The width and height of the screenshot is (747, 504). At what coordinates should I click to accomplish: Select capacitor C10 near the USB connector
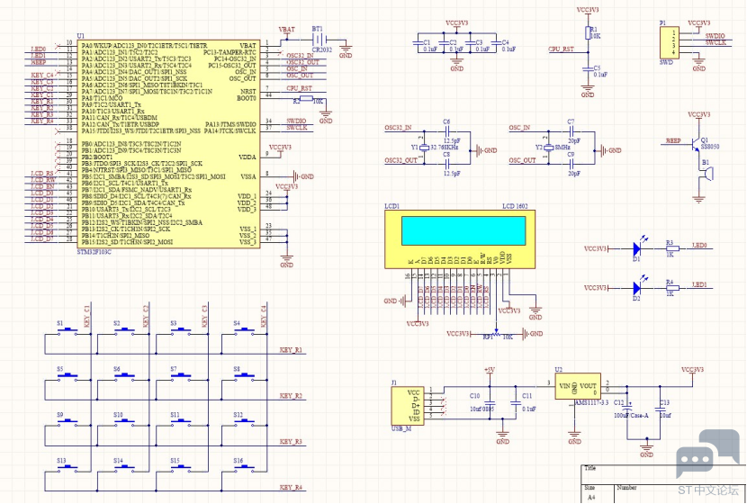[x=490, y=403]
